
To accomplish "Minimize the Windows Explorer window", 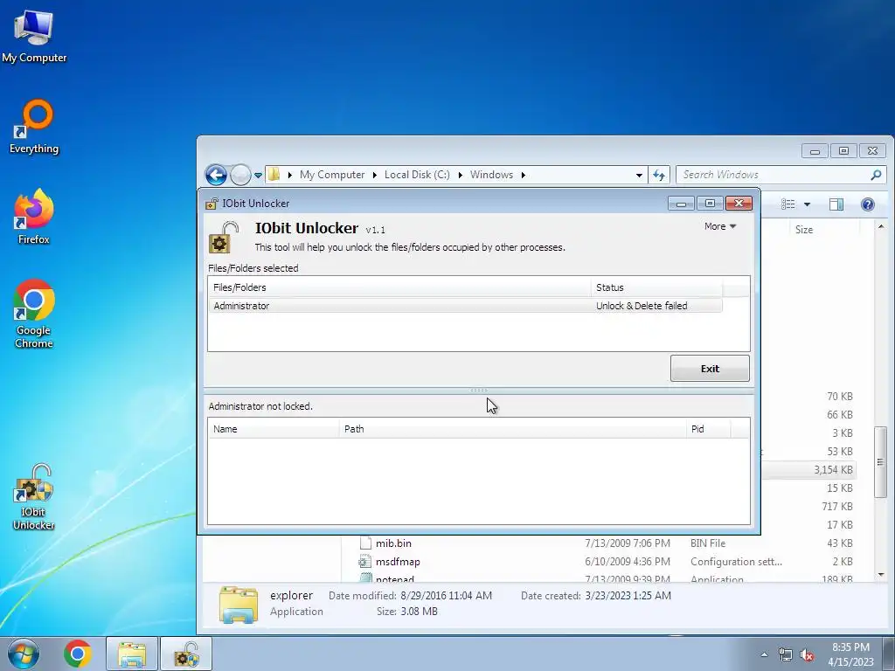I will 815,151.
